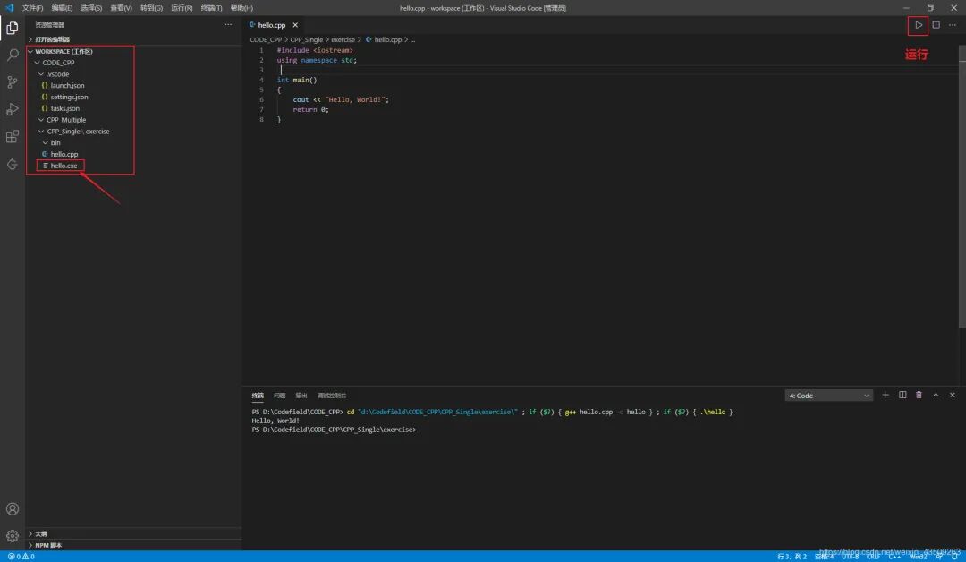
Task: Select terminal from the '4: Code' dropdown
Action: tap(828, 396)
